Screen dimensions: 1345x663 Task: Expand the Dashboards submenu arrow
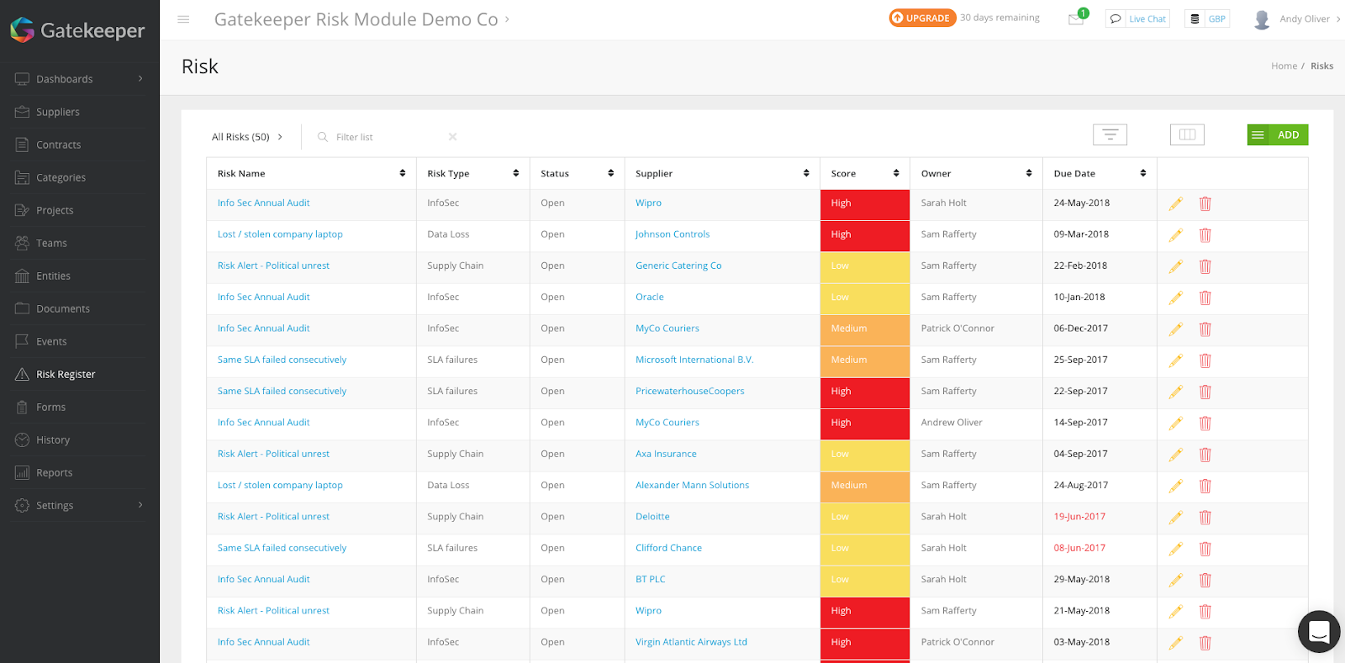(140, 79)
